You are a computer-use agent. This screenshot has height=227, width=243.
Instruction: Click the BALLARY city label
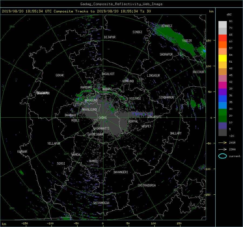click(176, 133)
